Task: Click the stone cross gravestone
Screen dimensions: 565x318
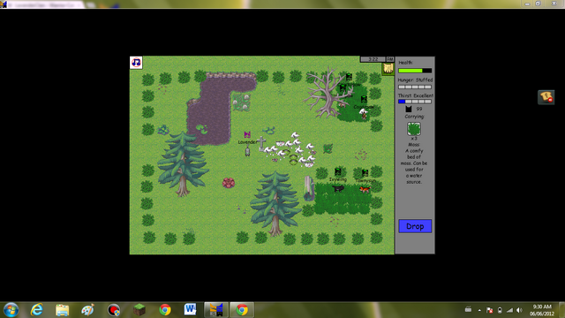Action: [x=262, y=143]
